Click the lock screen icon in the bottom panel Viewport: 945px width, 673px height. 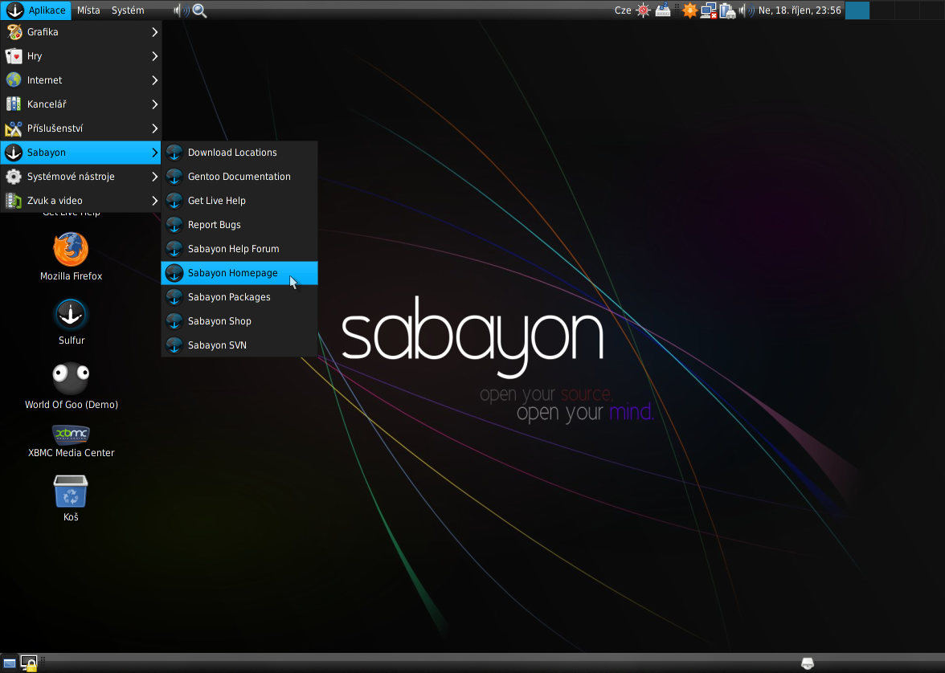29,663
